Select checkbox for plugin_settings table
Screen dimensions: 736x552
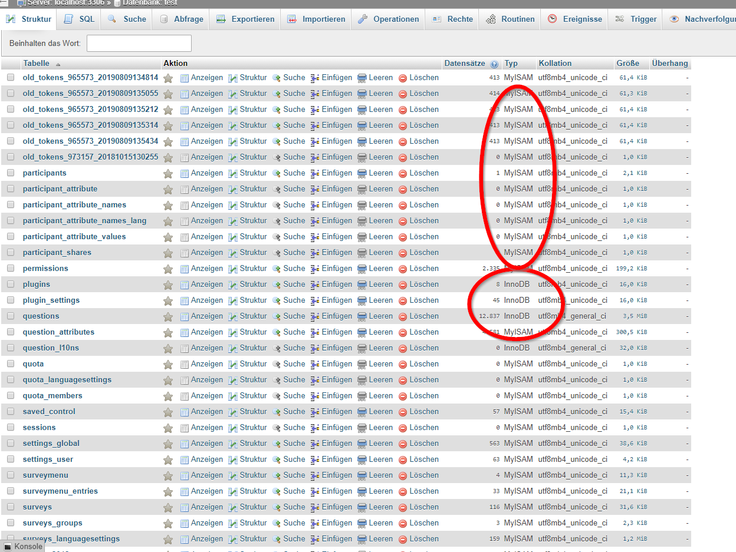(x=11, y=300)
